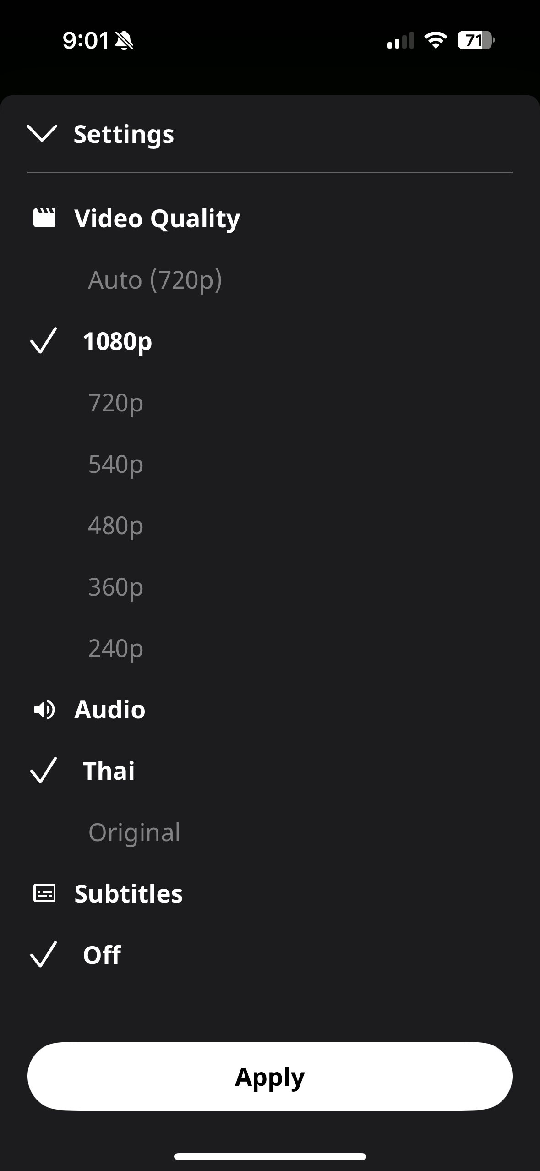Tap the Subtitles caption icon

coord(44,893)
